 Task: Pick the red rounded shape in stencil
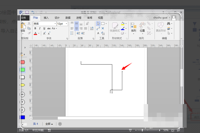(23, 62)
